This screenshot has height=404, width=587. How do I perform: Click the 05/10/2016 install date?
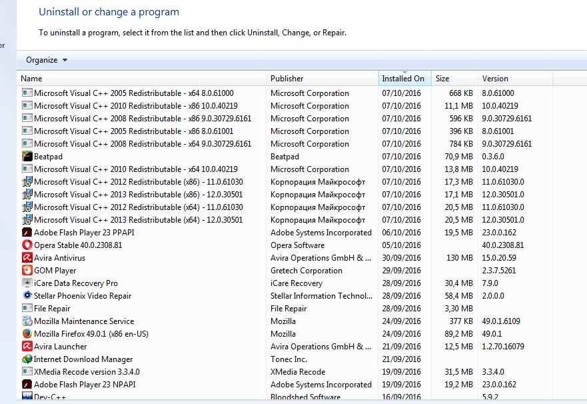click(x=401, y=245)
